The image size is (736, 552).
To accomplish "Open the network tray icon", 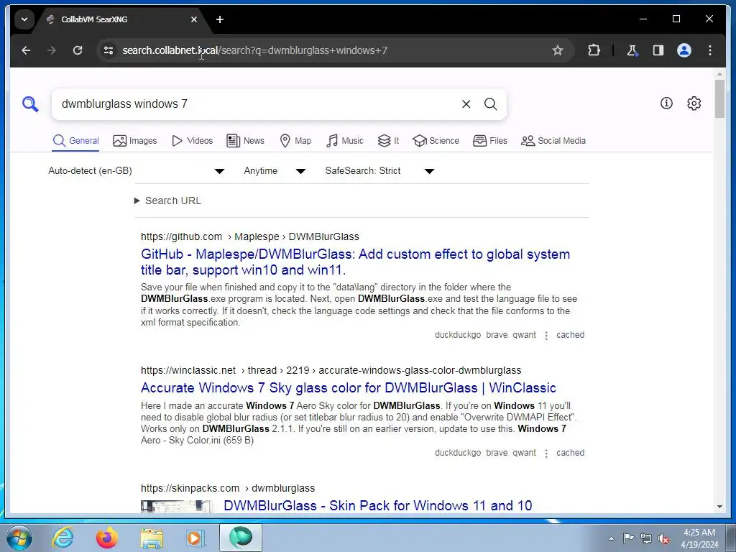I will pyautogui.click(x=646, y=538).
